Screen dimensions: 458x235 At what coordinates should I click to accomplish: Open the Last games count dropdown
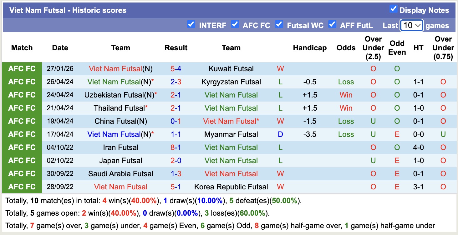tap(411, 25)
